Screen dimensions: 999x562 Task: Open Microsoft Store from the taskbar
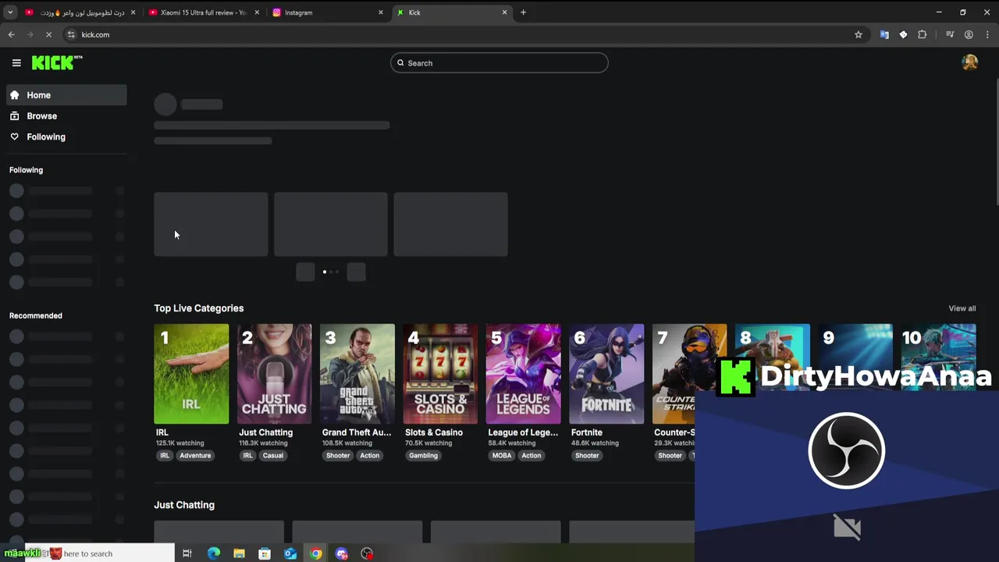click(265, 553)
